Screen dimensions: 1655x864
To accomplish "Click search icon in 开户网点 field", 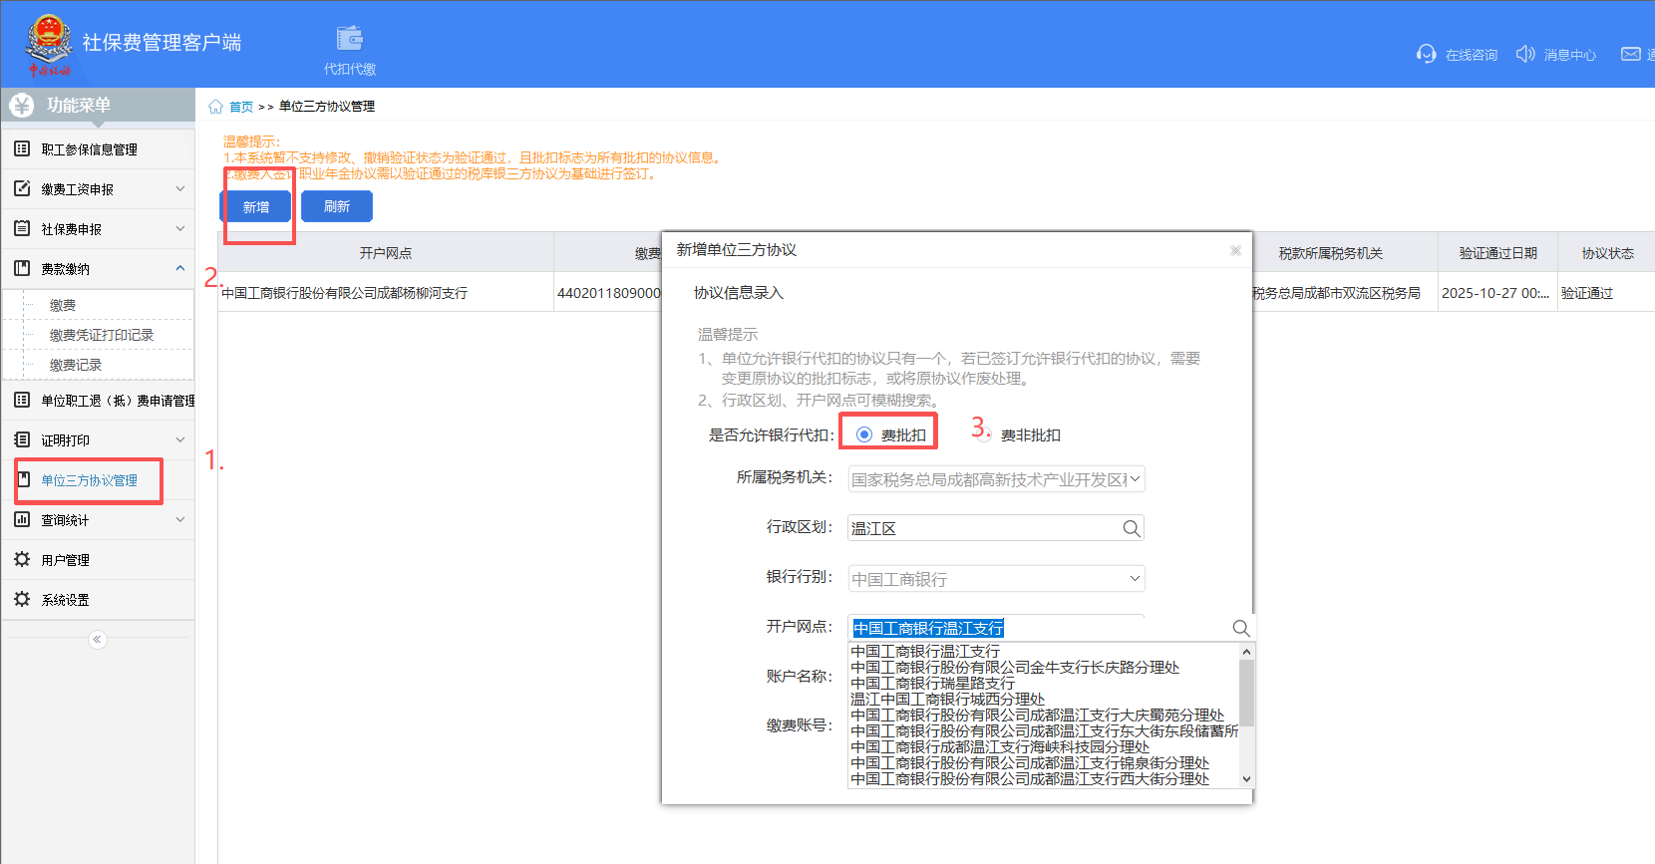I will [x=1240, y=628].
